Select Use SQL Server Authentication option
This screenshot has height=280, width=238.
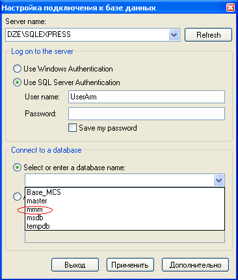coord(17,83)
